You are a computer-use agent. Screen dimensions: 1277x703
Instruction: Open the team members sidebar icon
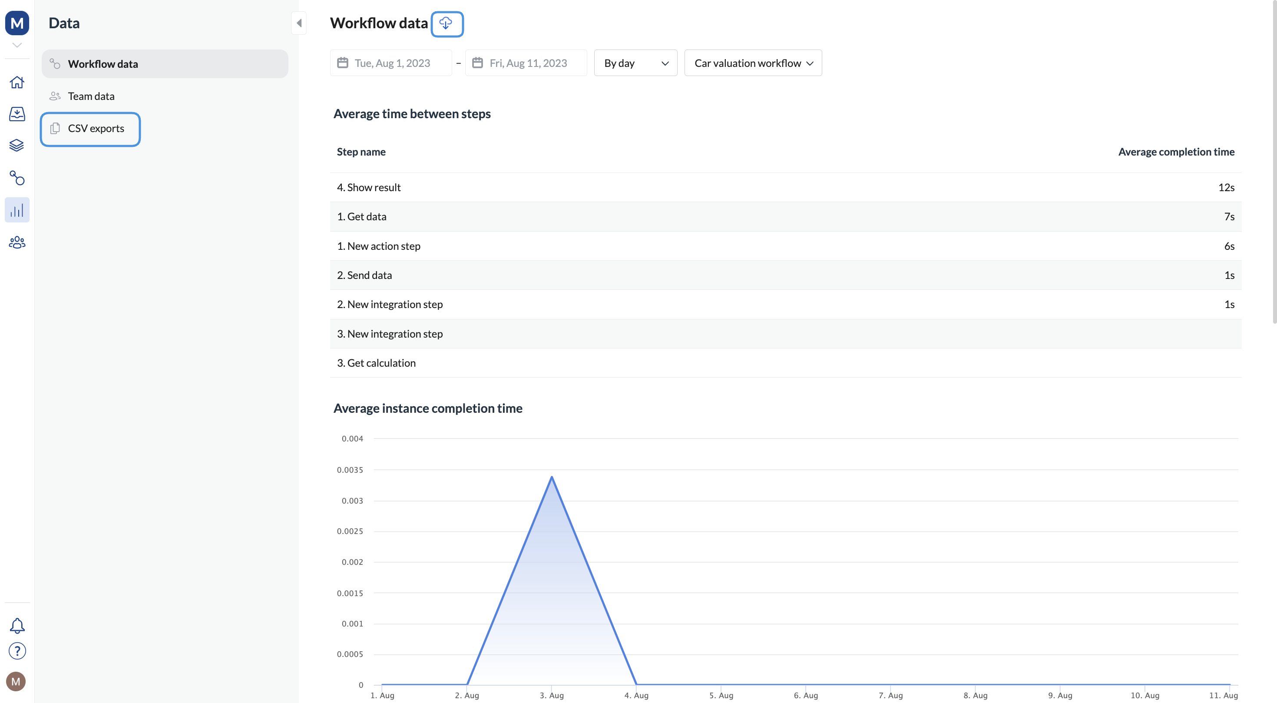pos(17,242)
